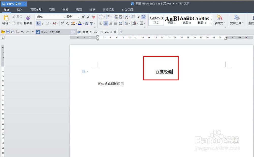This screenshot has width=254, height=157.
Task: Apply the 标题 2 style
Action: 187,20
